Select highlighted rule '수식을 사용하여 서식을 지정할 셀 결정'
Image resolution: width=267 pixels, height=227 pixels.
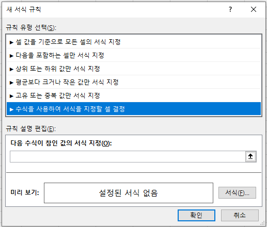coord(134,109)
